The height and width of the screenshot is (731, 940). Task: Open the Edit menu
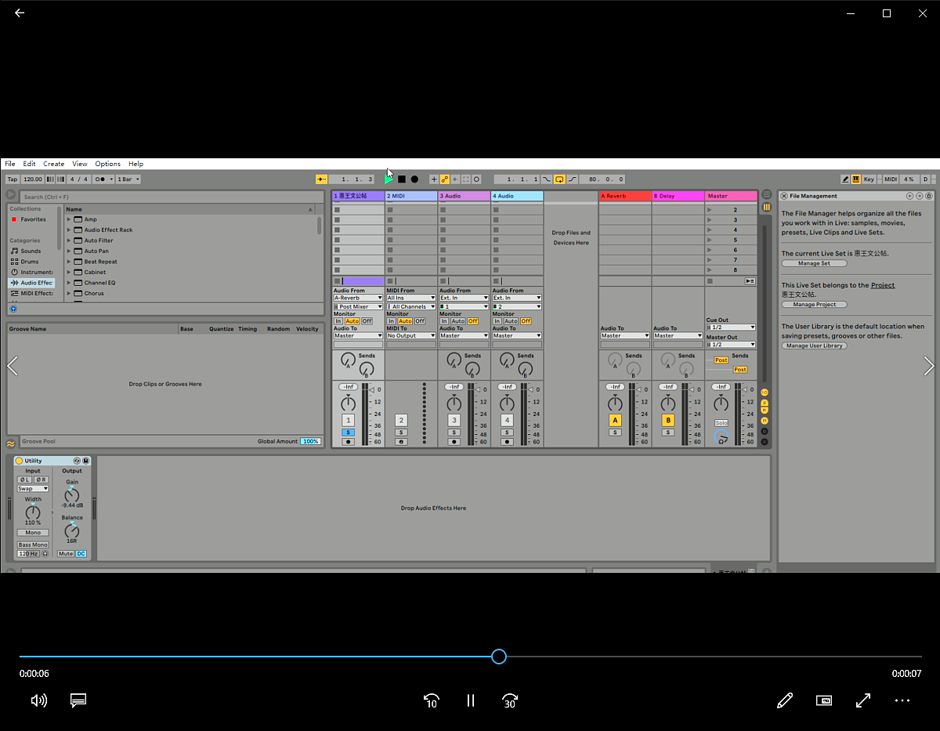coord(29,164)
